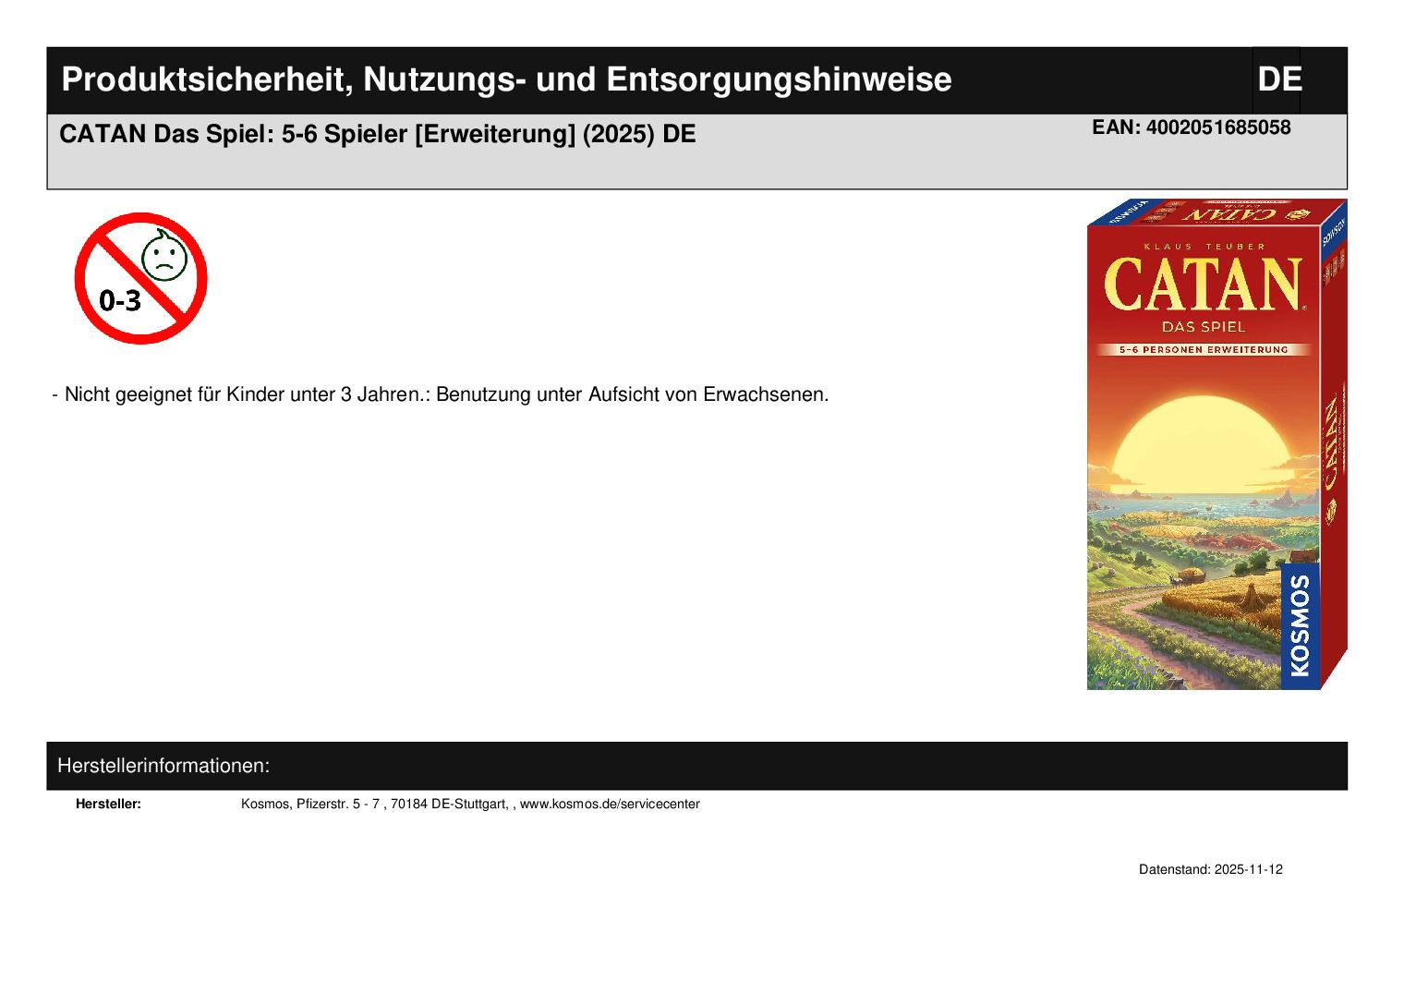Click the red 0-3 age prohibition icon

point(140,278)
